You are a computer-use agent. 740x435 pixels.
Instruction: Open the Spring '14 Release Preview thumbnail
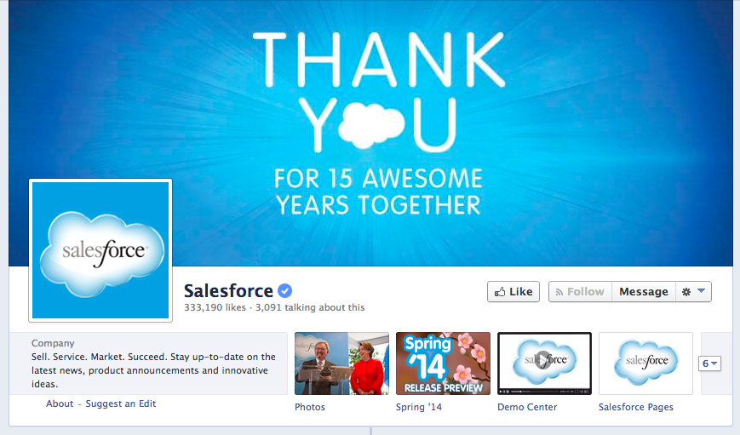coord(443,363)
